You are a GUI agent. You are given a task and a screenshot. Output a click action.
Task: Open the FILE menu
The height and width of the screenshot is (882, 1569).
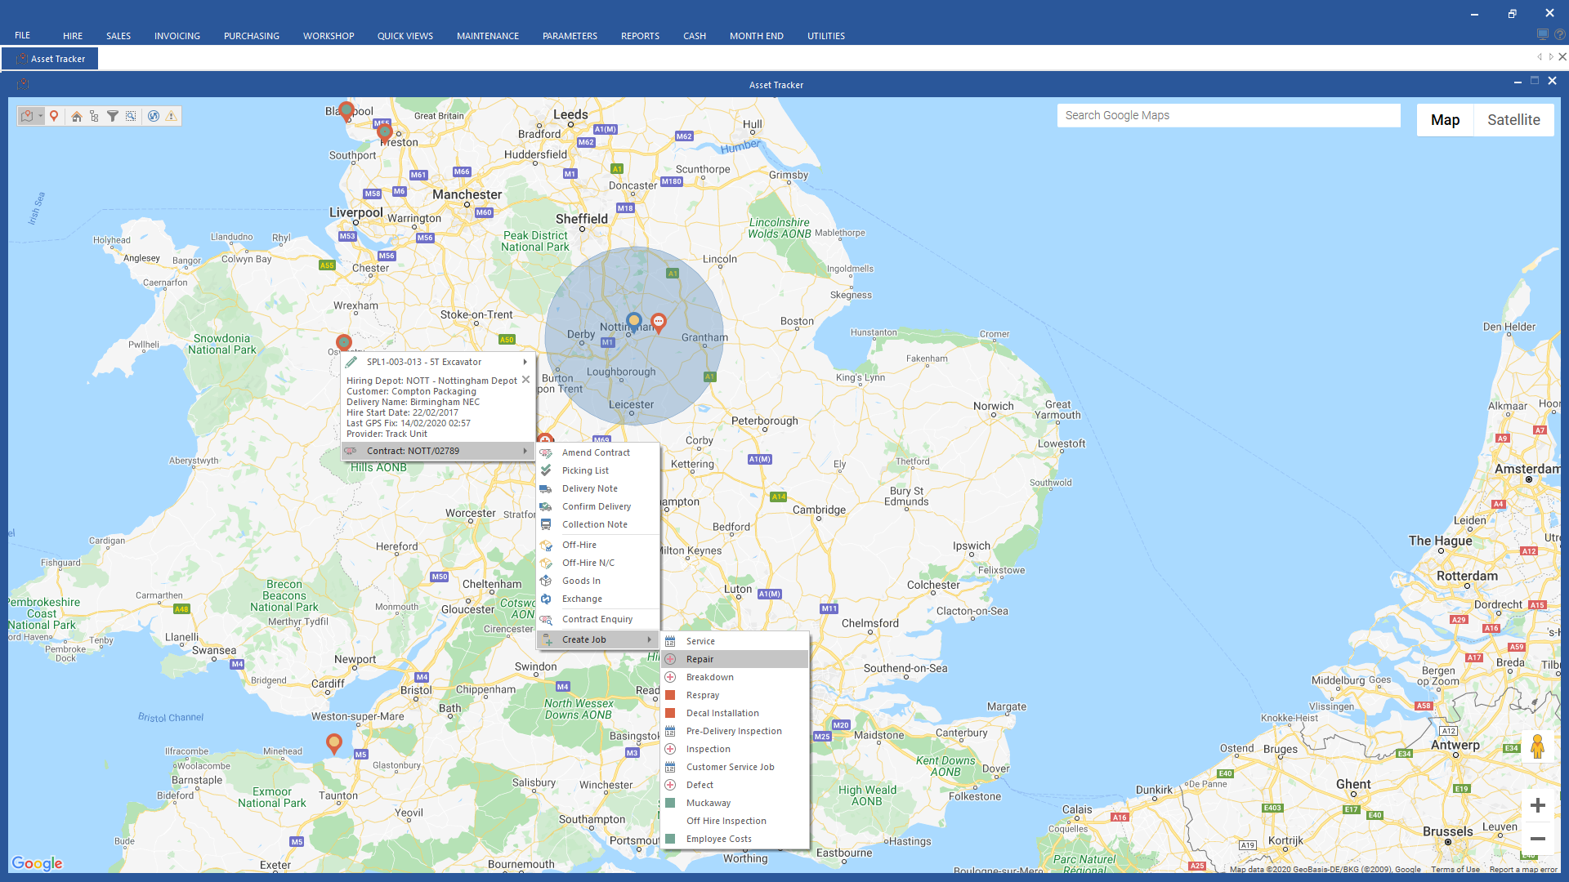[22, 35]
